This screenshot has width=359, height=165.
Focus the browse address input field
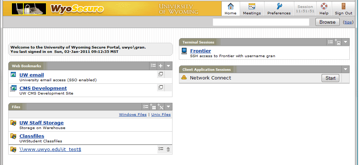261,22
